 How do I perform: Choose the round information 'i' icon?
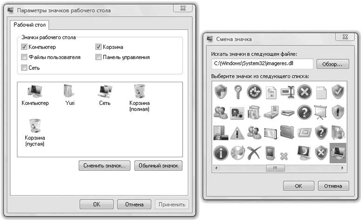click(x=221, y=153)
